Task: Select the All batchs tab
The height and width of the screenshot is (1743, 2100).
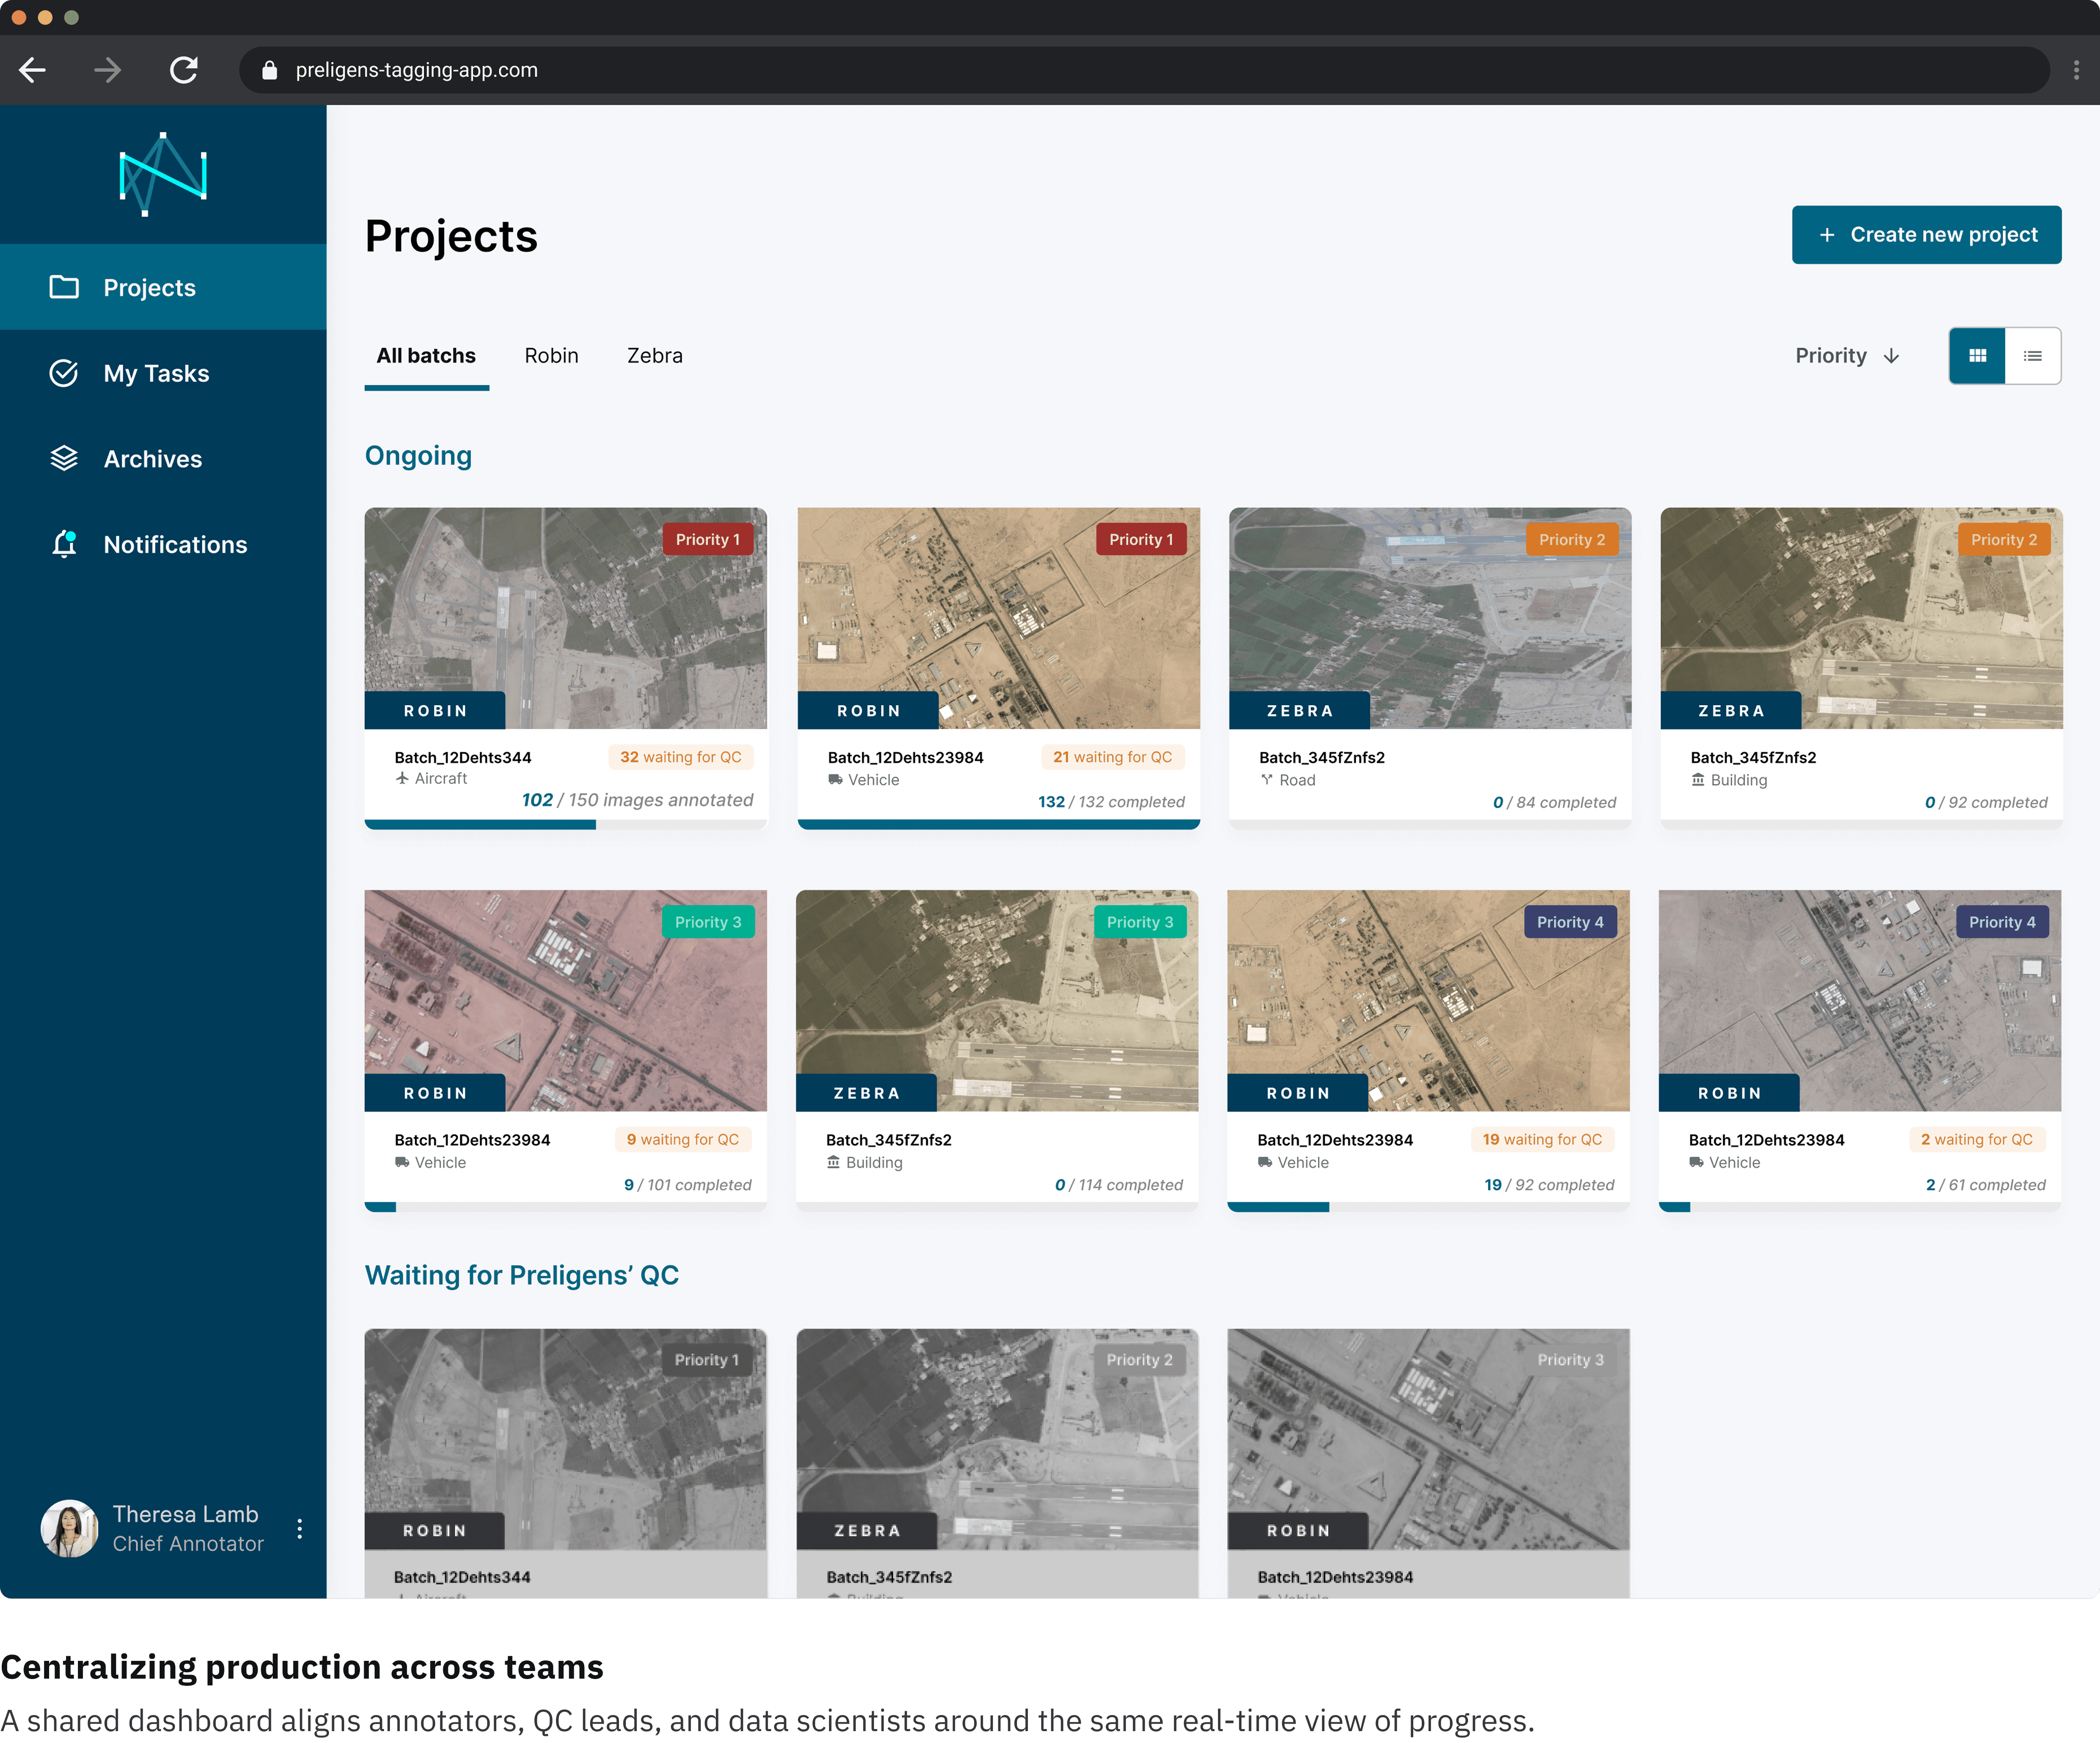Action: (426, 356)
